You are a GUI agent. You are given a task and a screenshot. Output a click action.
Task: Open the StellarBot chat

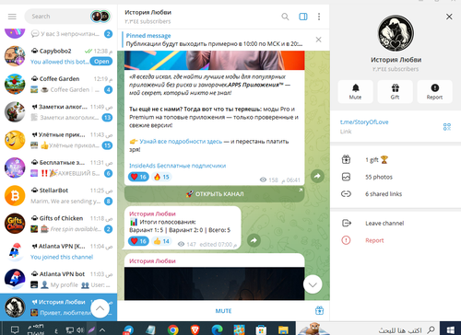tap(58, 196)
